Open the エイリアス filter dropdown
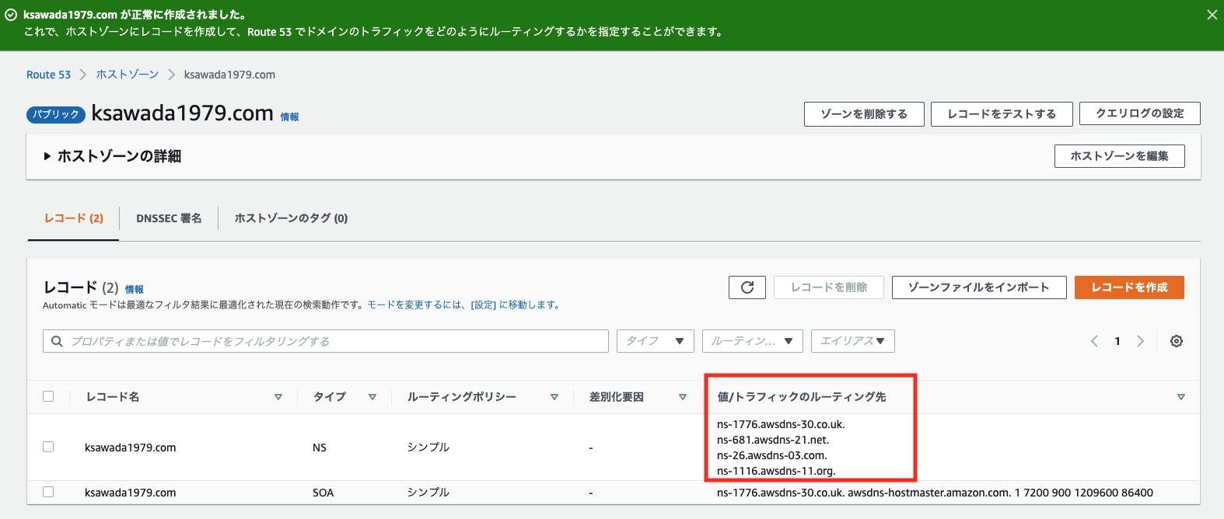The image size is (1224, 519). pos(852,341)
